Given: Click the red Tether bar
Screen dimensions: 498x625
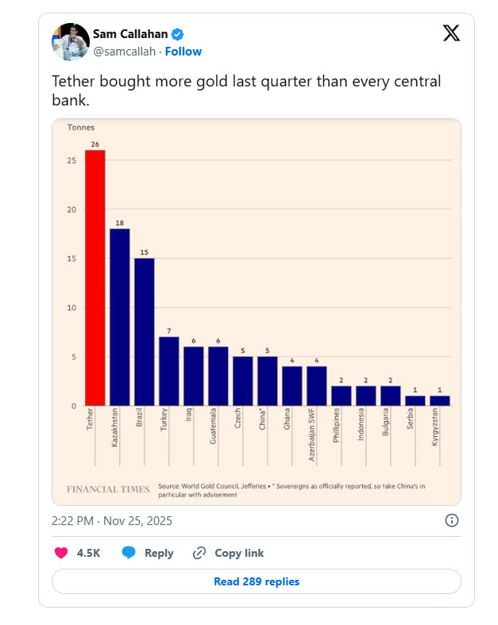Looking at the screenshot, I should 95,278.
